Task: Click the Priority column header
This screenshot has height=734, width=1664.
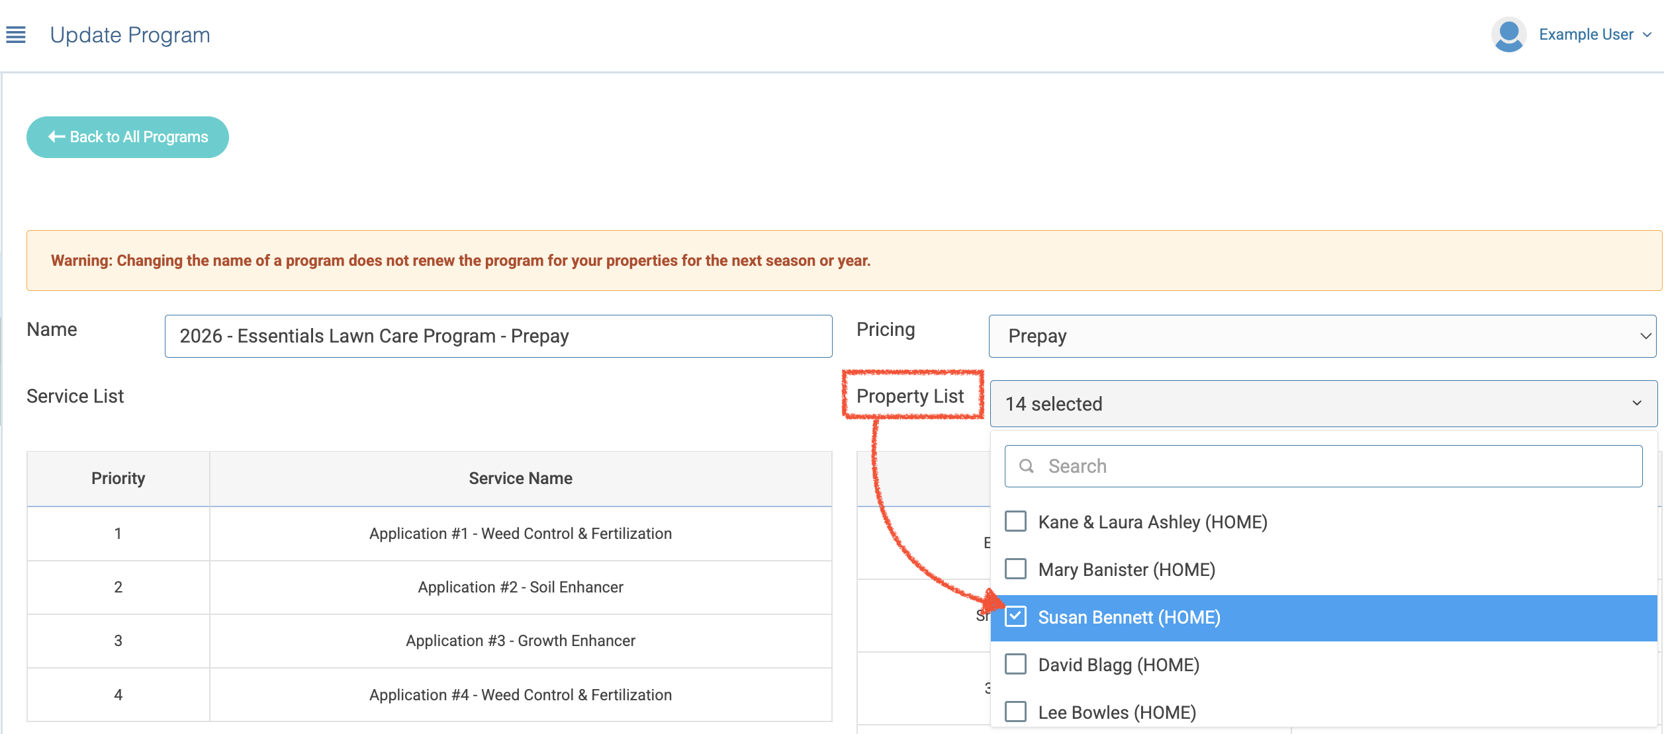Action: (x=118, y=478)
